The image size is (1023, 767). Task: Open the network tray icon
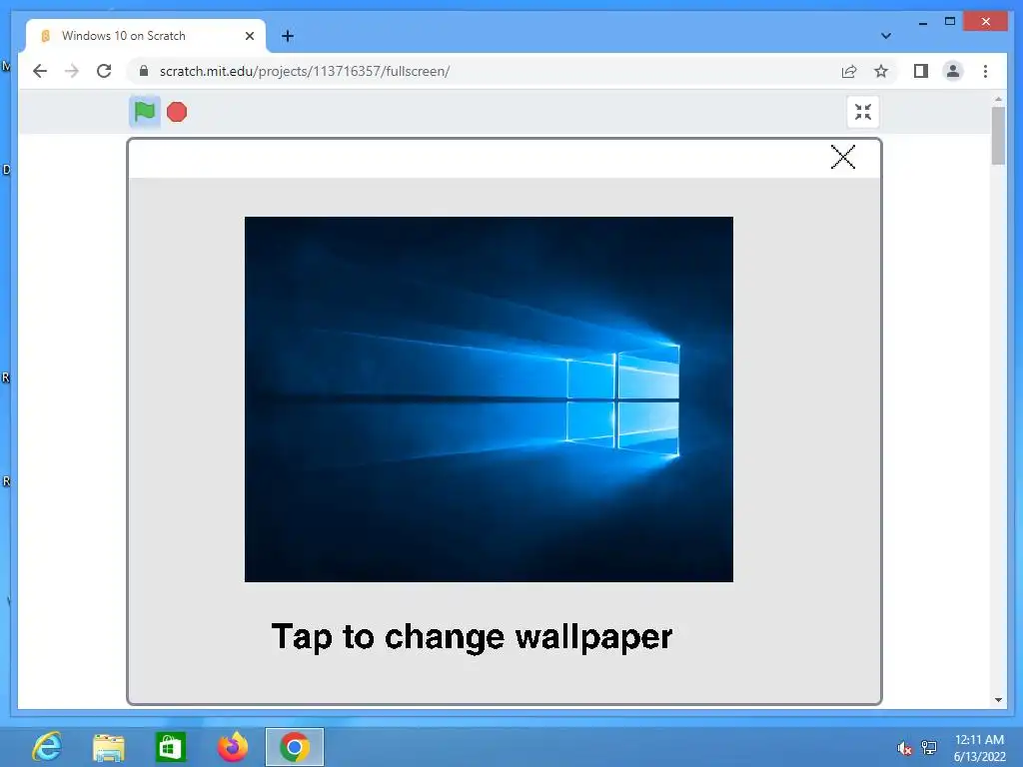point(929,747)
